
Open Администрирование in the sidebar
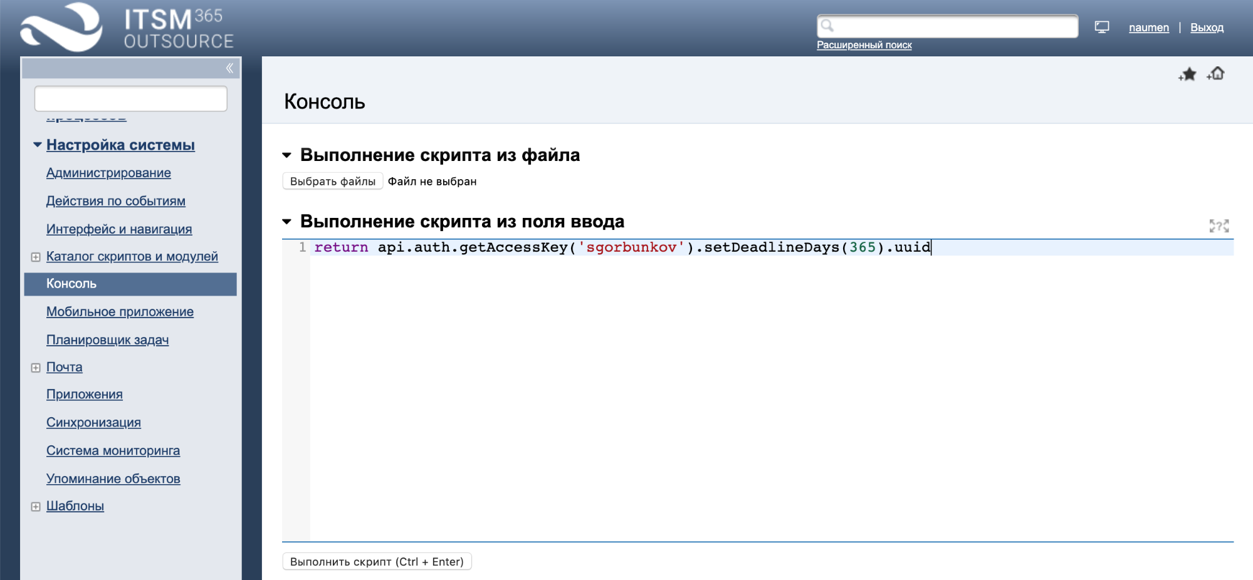click(108, 173)
